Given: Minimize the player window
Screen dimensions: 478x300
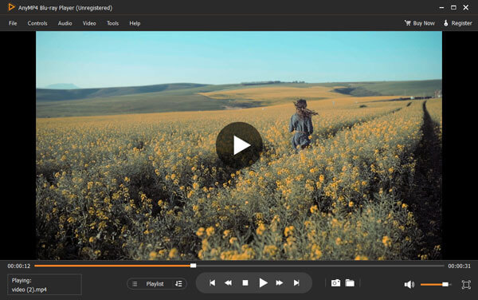Looking at the screenshot, I should click(x=441, y=8).
